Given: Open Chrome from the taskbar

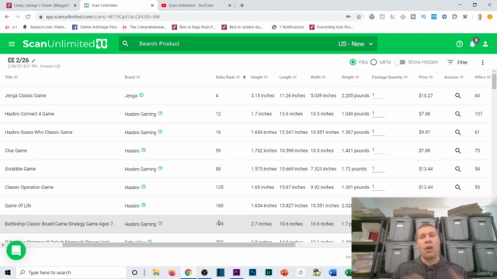Looking at the screenshot, I should click(188, 272).
